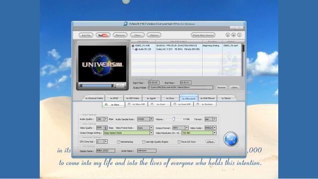Click the Remove button
The image size is (318, 179).
(120, 35)
